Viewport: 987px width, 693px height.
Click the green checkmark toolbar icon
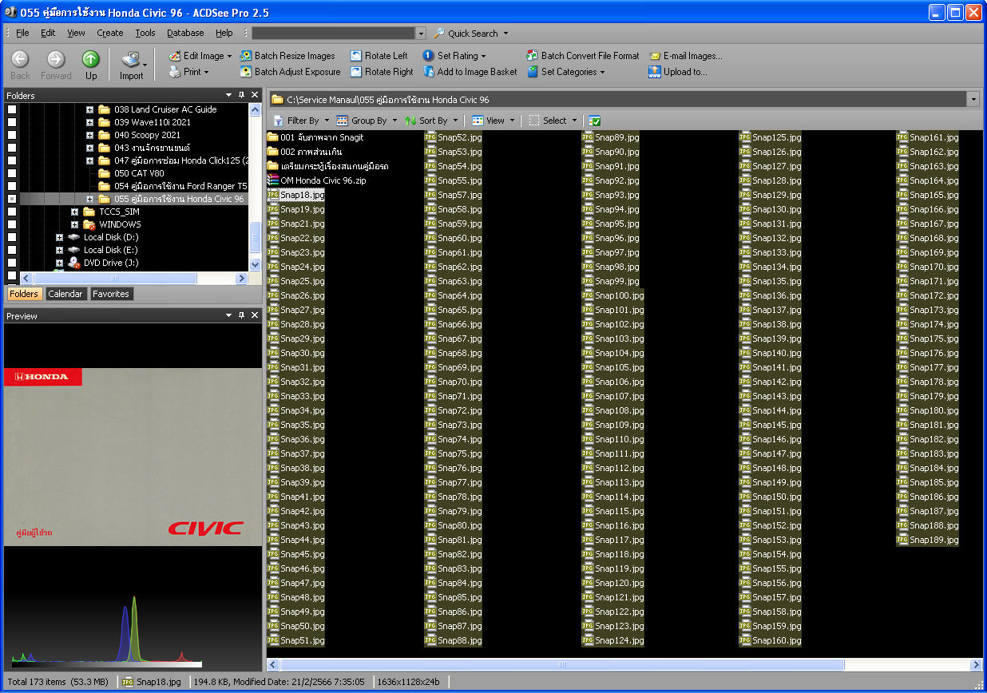(594, 121)
